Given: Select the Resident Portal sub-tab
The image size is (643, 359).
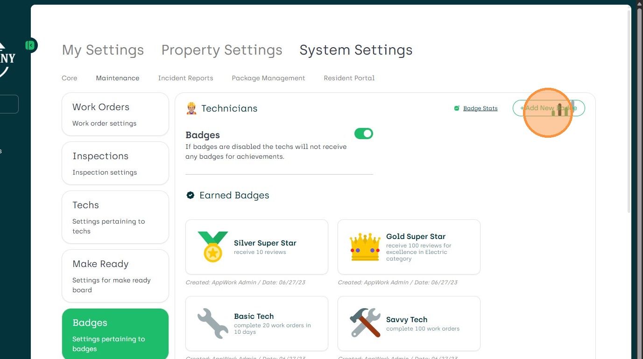Looking at the screenshot, I should (x=349, y=78).
